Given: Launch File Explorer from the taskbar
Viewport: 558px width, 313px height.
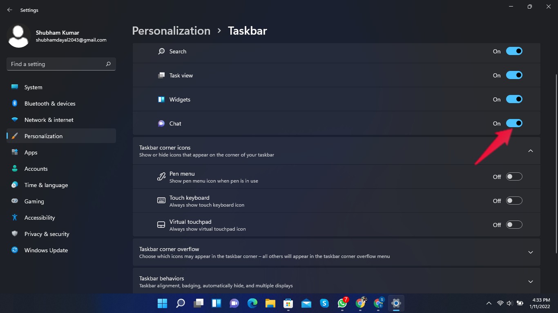Looking at the screenshot, I should (x=270, y=303).
